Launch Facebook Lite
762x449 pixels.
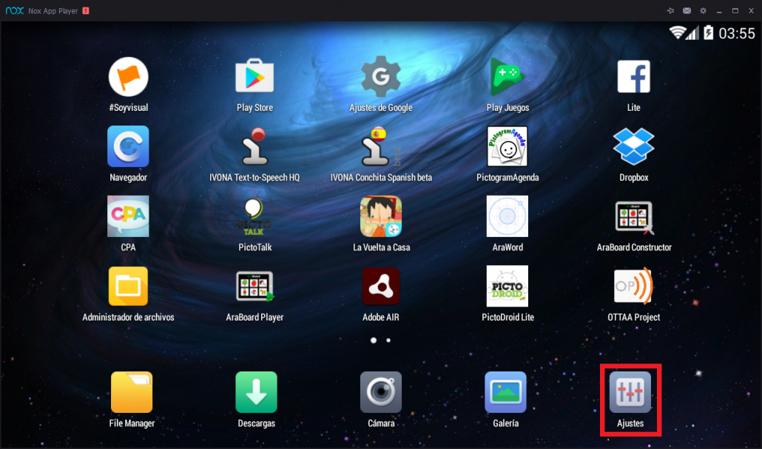click(634, 76)
